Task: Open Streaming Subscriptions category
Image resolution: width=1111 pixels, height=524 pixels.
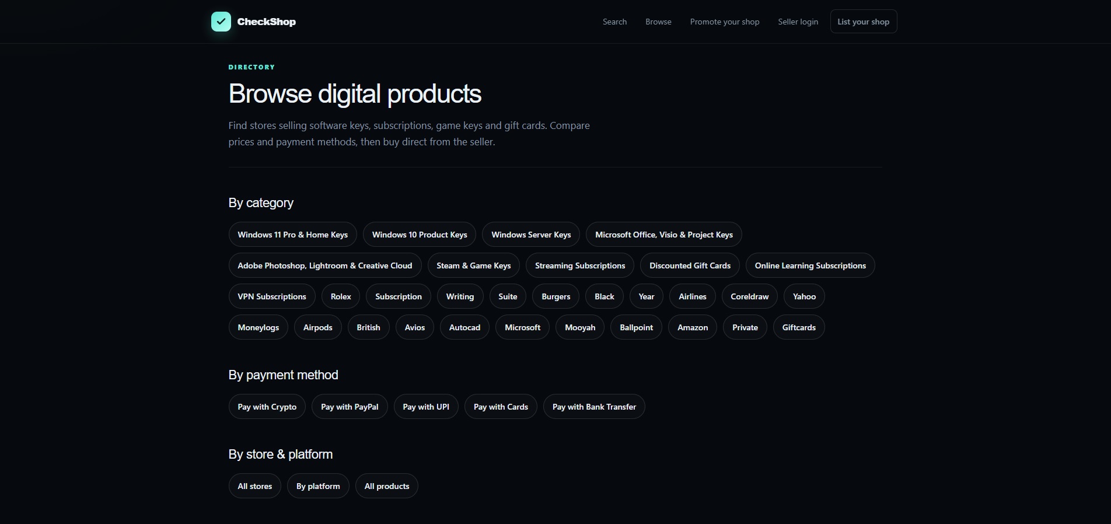Action: pos(580,266)
